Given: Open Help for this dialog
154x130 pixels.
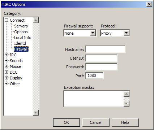Looking at the screenshot, I should tap(125, 122).
